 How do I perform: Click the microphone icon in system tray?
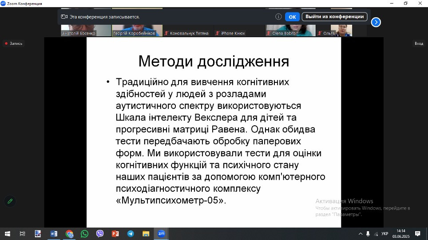click(368, 234)
